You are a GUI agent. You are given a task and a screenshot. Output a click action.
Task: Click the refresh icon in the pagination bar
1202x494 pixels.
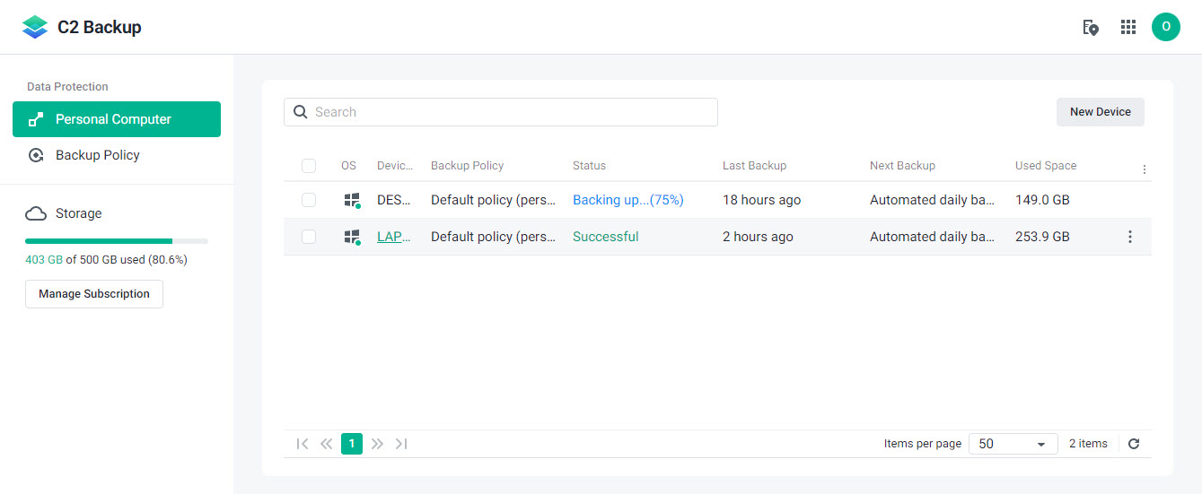pyautogui.click(x=1134, y=444)
